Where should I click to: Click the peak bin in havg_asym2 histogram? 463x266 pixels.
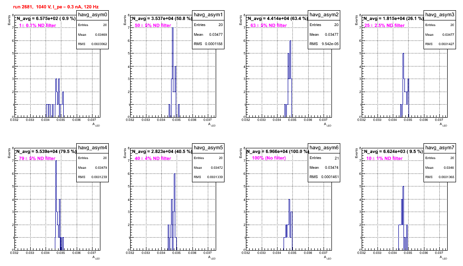click(x=291, y=79)
